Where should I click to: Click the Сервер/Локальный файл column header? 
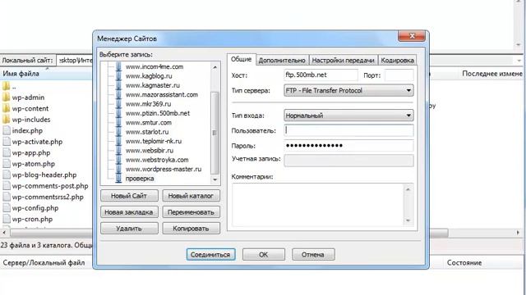(44, 263)
